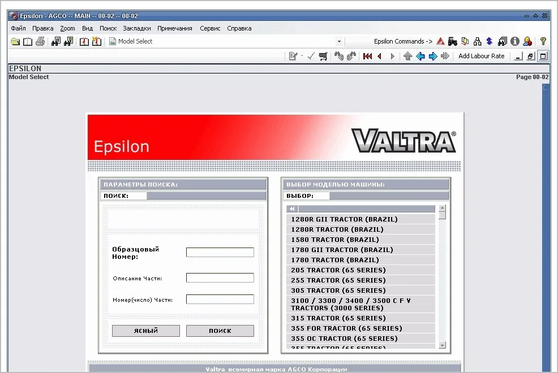Screen dimensions: 558x373
Task: Open the Поиск menu
Action: tap(108, 28)
